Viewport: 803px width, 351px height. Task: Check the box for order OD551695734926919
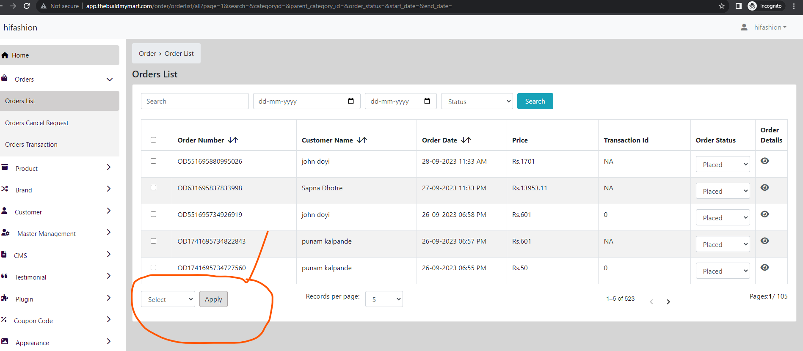click(x=154, y=214)
